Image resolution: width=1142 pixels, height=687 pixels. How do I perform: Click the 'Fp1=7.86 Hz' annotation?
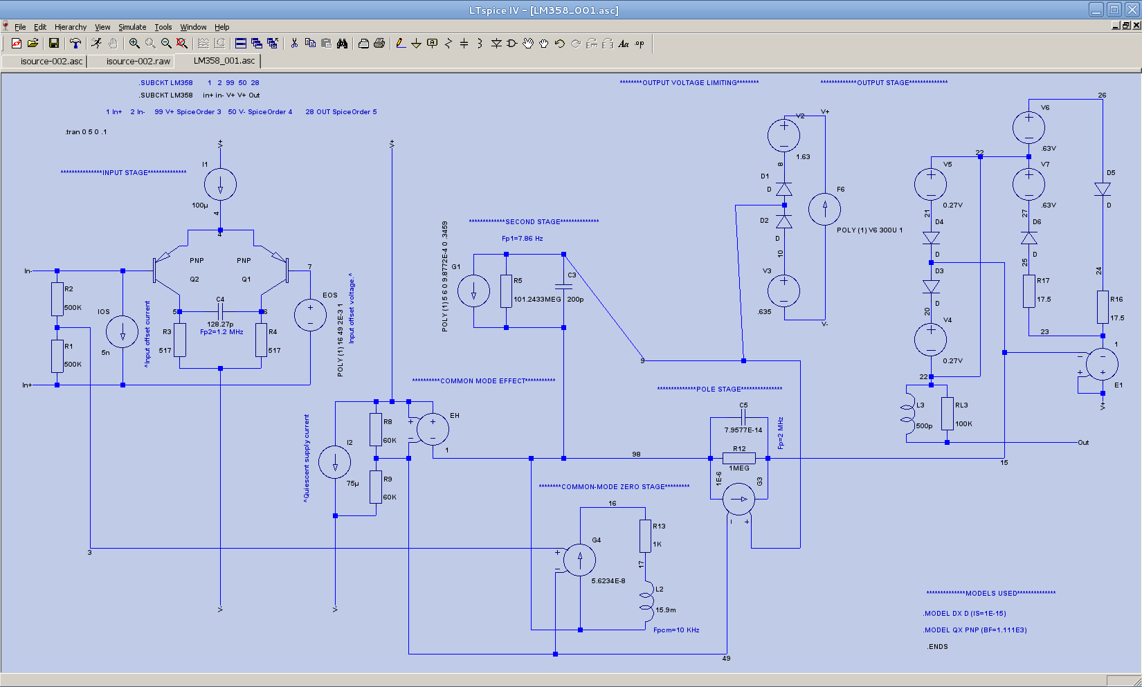point(523,238)
